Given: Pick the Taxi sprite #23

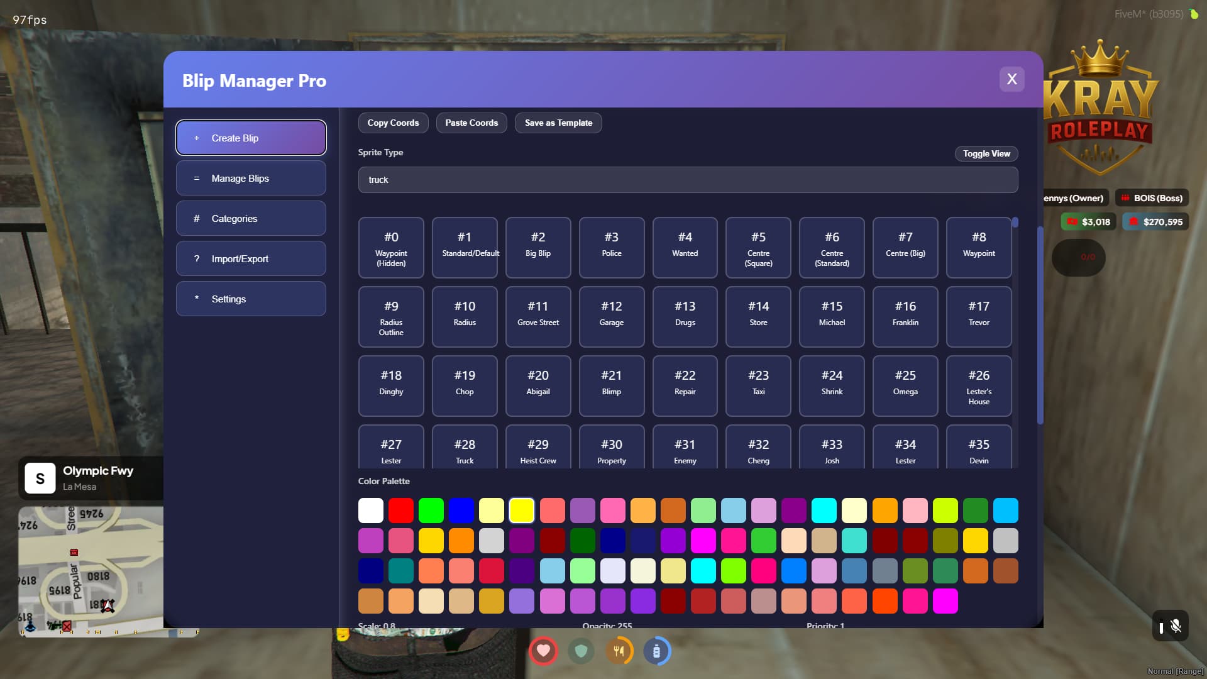Looking at the screenshot, I should (x=758, y=385).
